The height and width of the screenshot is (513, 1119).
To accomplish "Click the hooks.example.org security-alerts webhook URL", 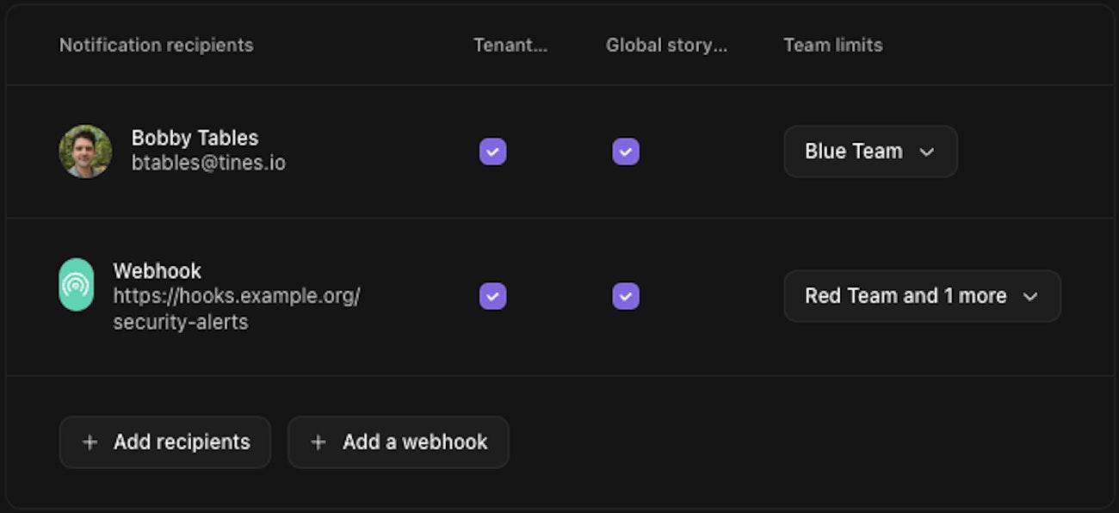I will [236, 308].
